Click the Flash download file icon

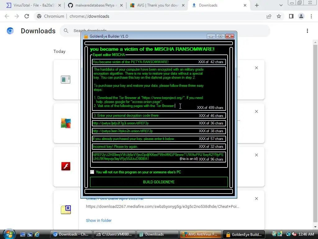[x=66, y=166]
